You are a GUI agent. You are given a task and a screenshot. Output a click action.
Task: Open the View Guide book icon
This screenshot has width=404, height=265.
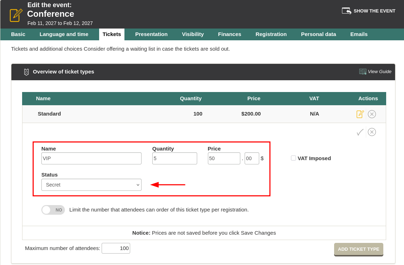pyautogui.click(x=363, y=72)
